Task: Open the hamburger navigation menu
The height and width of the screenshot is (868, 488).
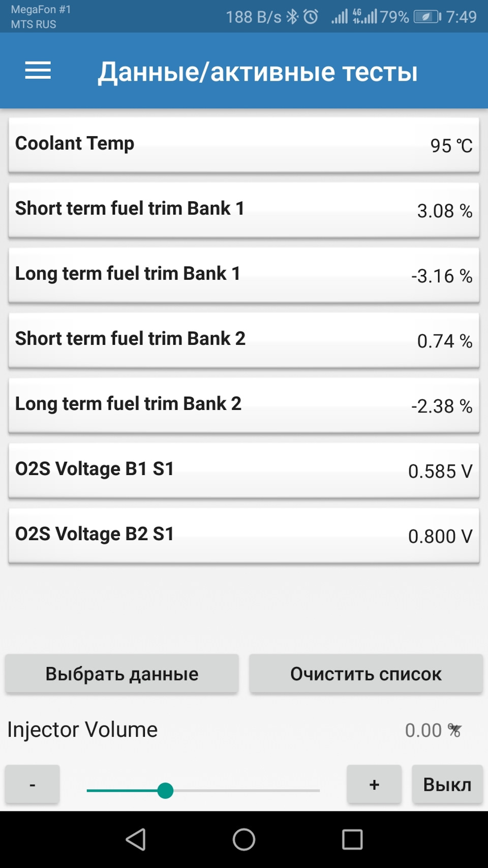Action: (38, 70)
